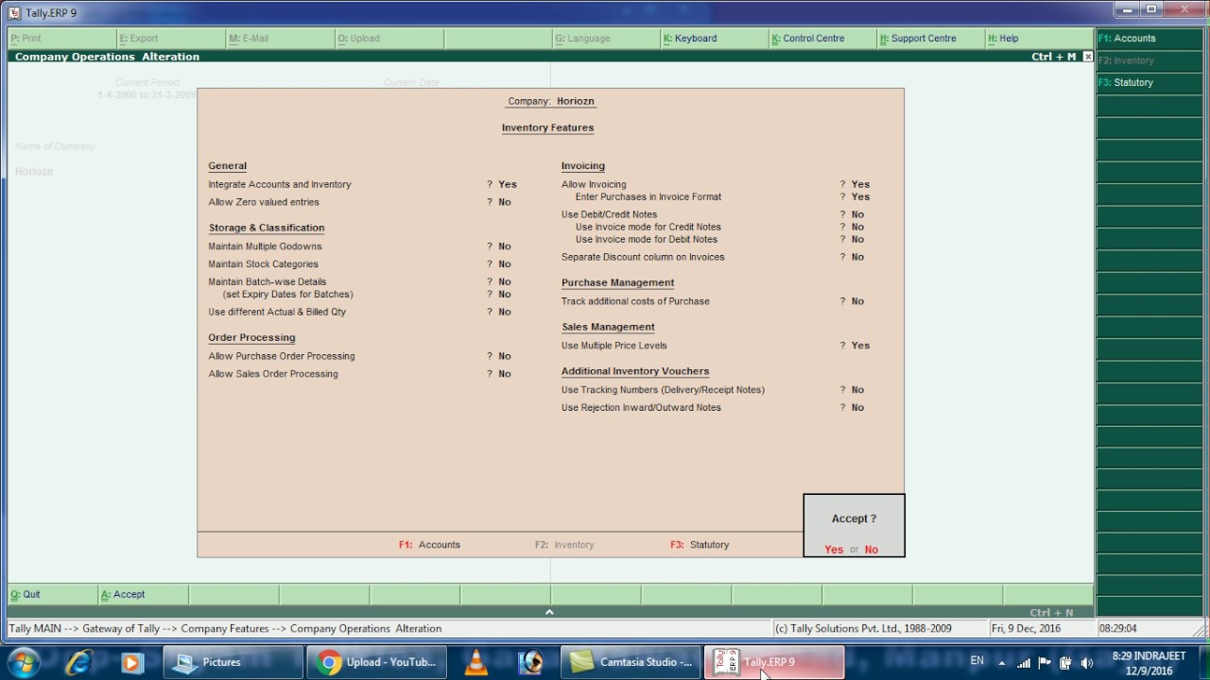Close Company Operations Alteration with X button
The width and height of the screenshot is (1210, 680).
1087,57
